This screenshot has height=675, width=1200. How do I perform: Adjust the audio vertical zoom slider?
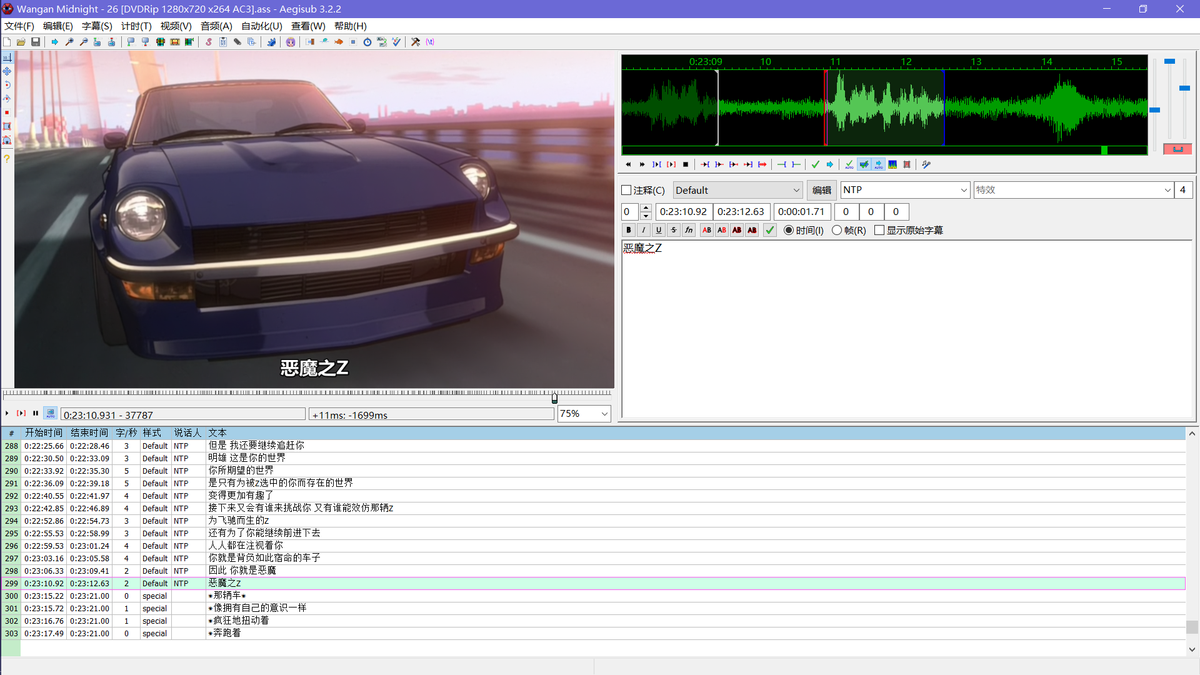coord(1169,61)
